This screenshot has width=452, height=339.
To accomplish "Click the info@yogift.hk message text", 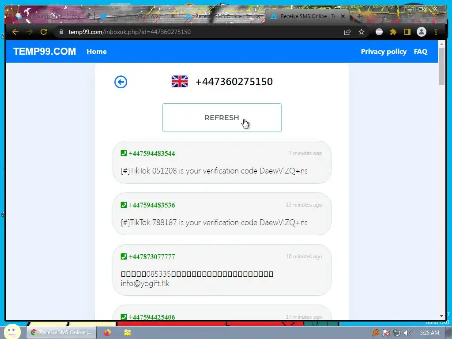I will pyautogui.click(x=145, y=283).
